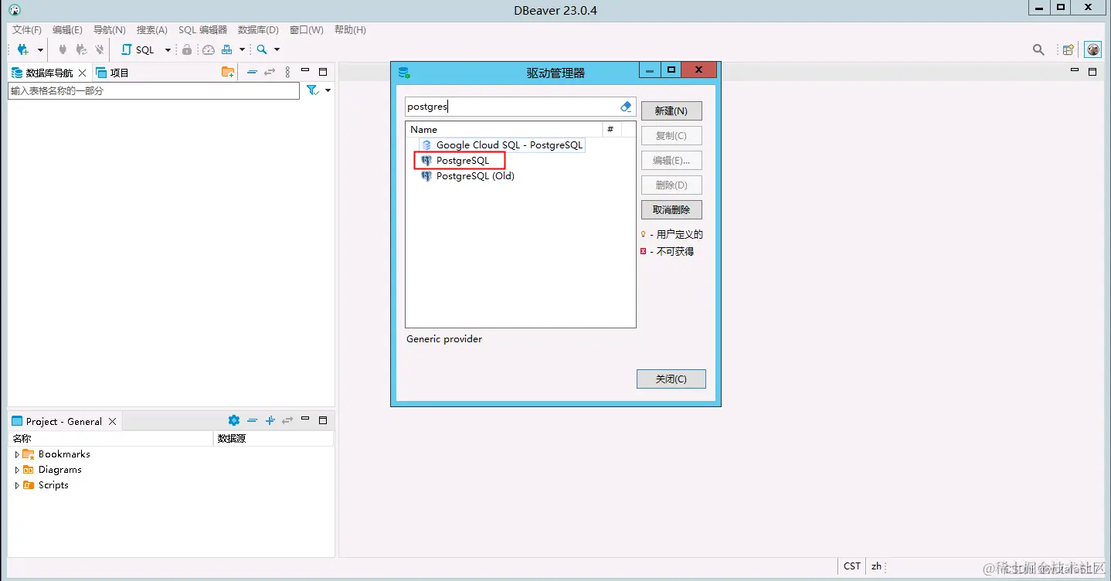
Task: Click the new database connection plug icon
Action: [22, 49]
